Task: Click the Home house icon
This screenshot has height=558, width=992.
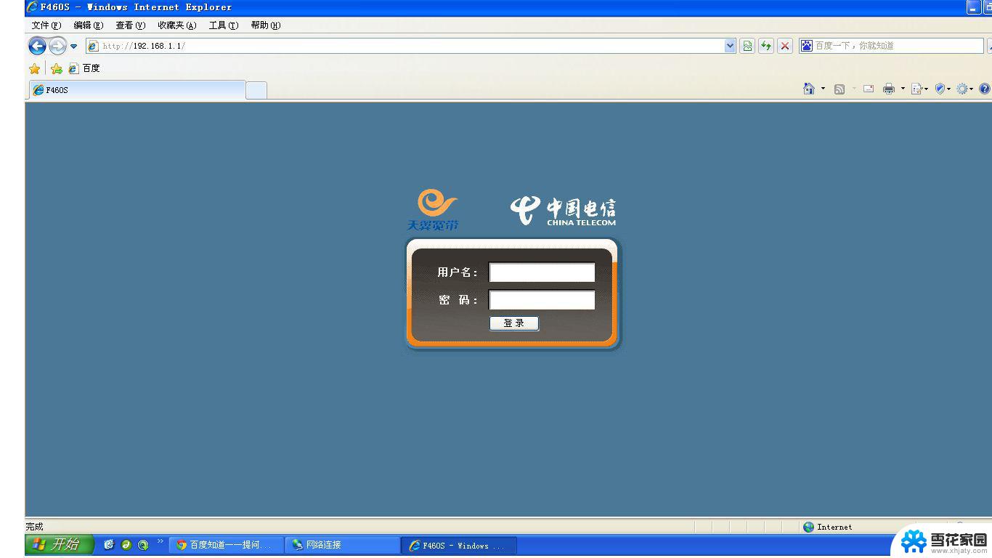Action: pyautogui.click(x=809, y=89)
